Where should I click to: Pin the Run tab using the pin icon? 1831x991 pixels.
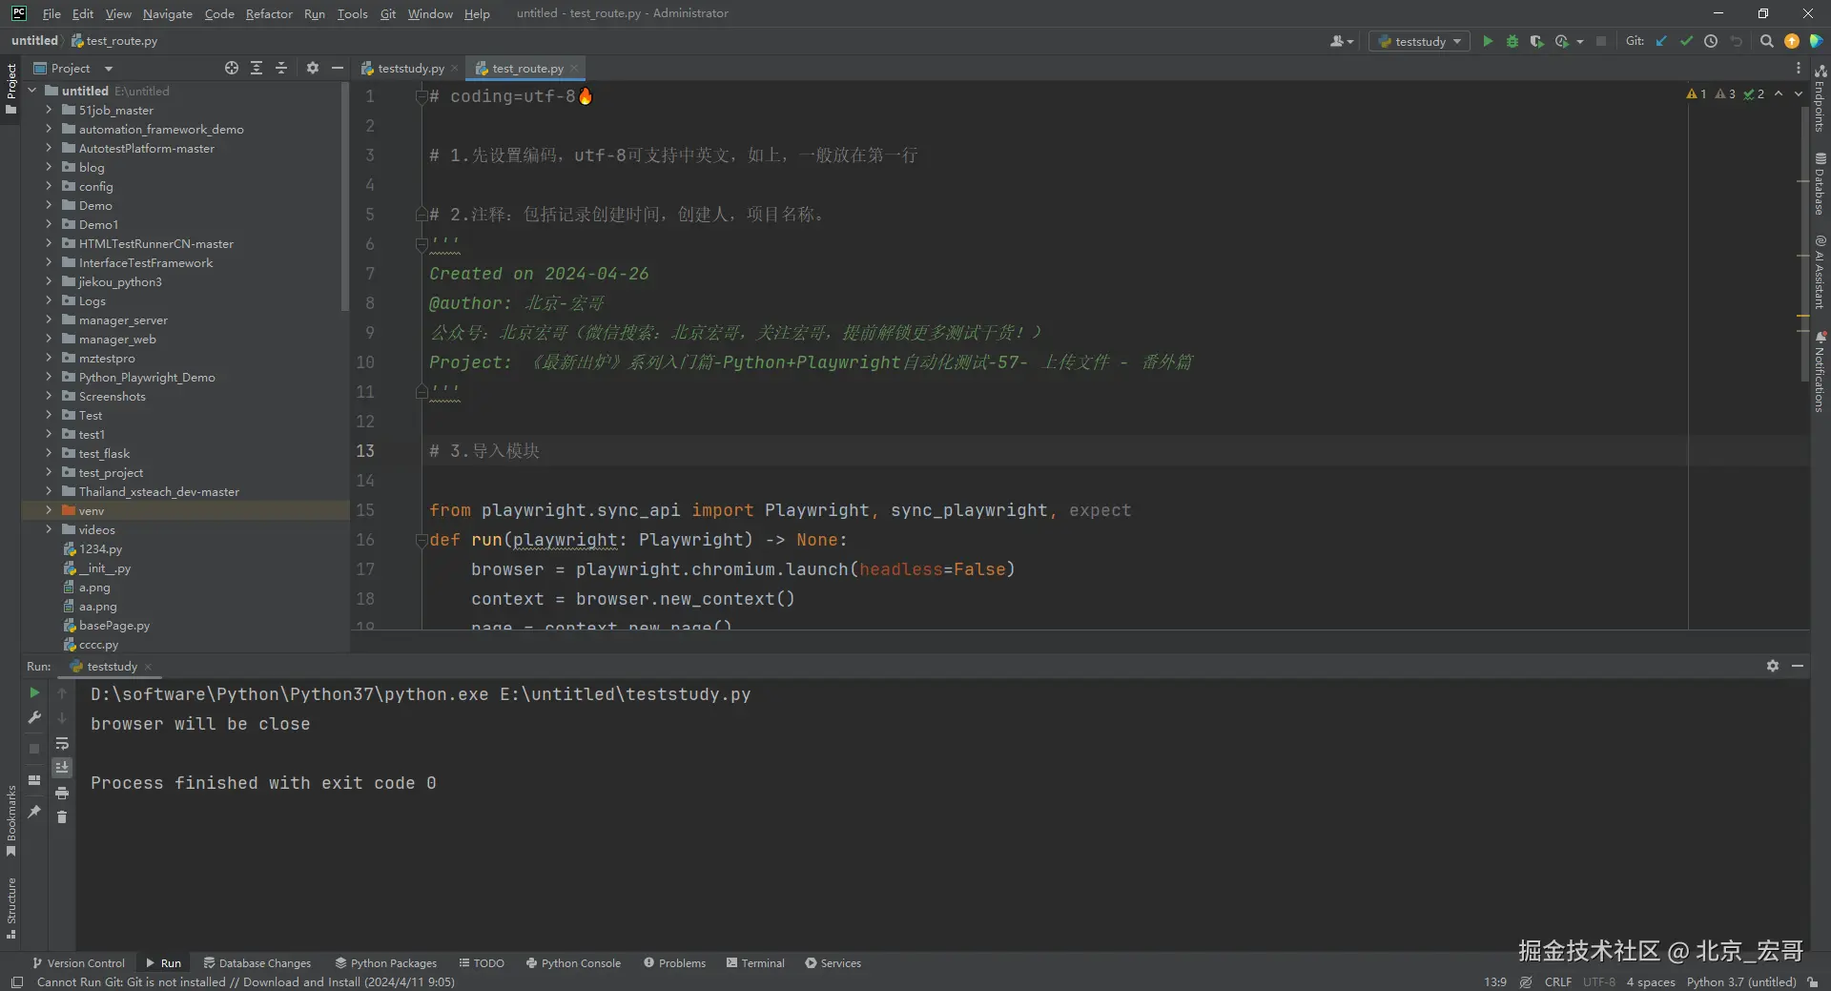pyautogui.click(x=34, y=811)
